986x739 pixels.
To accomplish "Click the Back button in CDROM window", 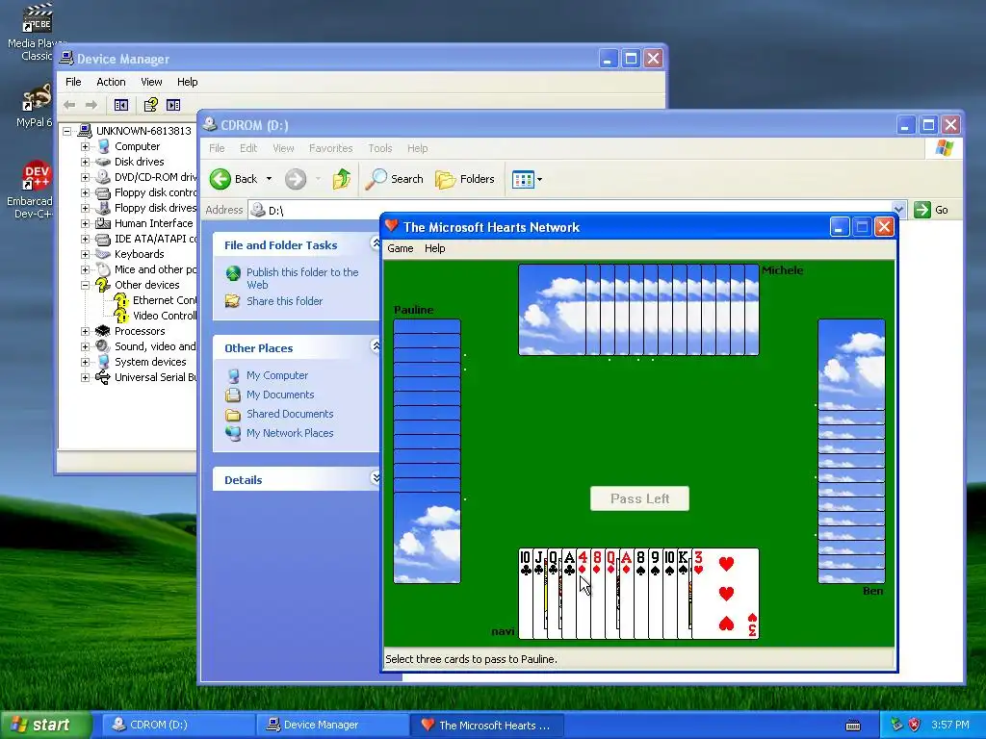I will tap(234, 179).
